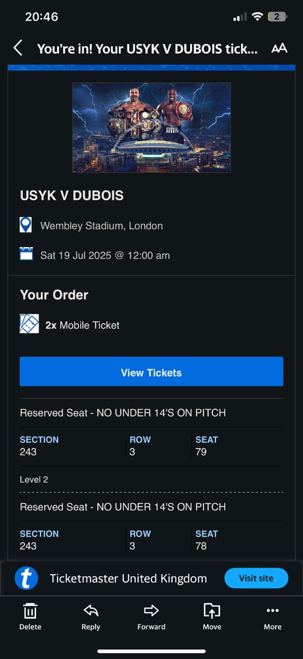Tap the USYK V DUBOIS heading
The height and width of the screenshot is (659, 303).
tap(72, 196)
